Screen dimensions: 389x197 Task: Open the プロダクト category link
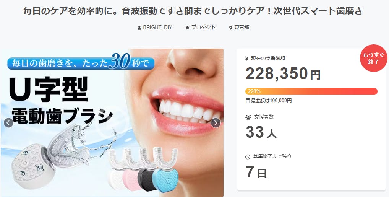click(x=203, y=27)
